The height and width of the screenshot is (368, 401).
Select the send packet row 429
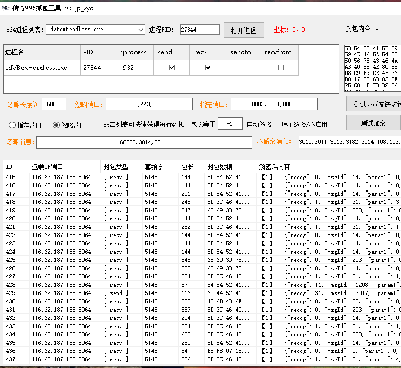pos(202,293)
